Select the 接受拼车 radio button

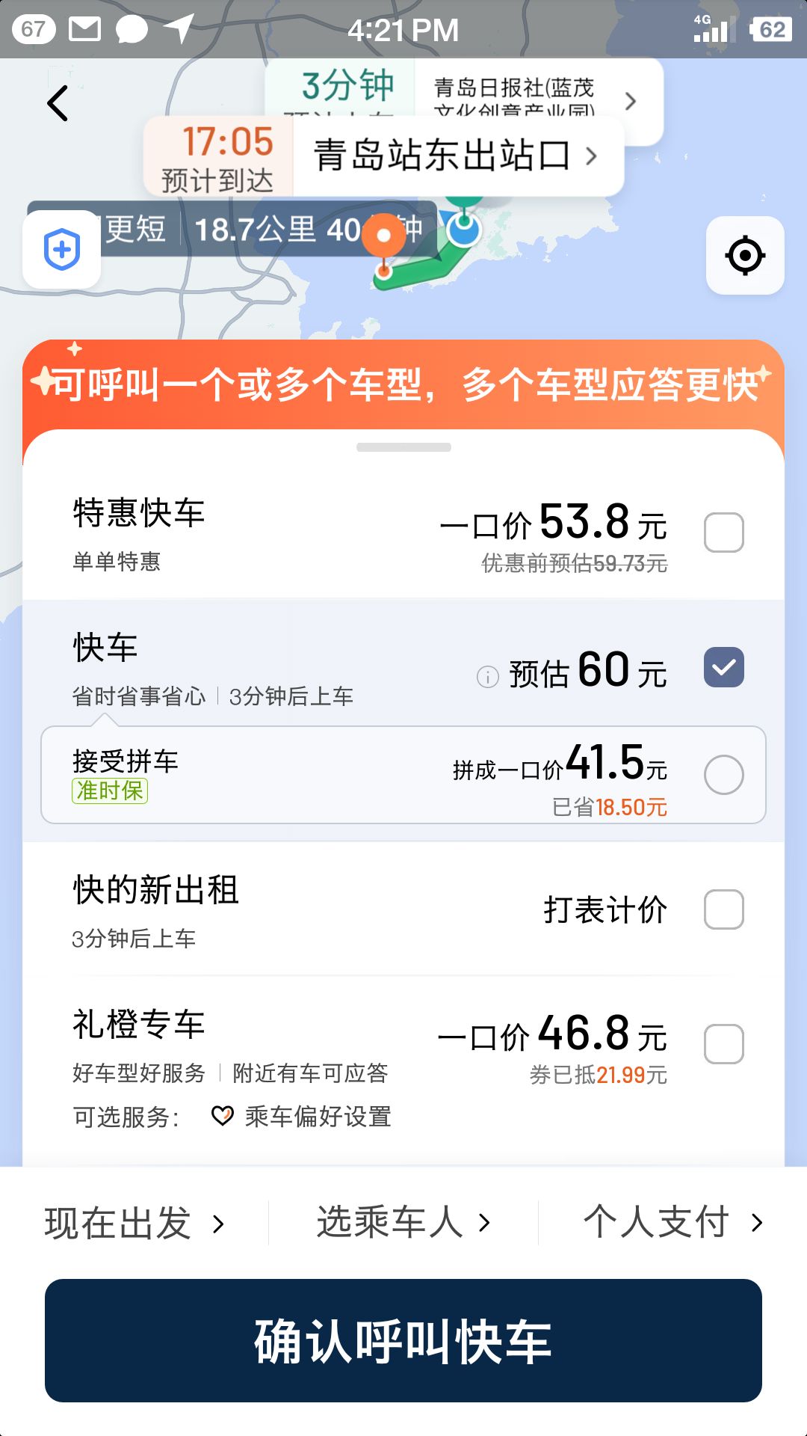point(723,775)
